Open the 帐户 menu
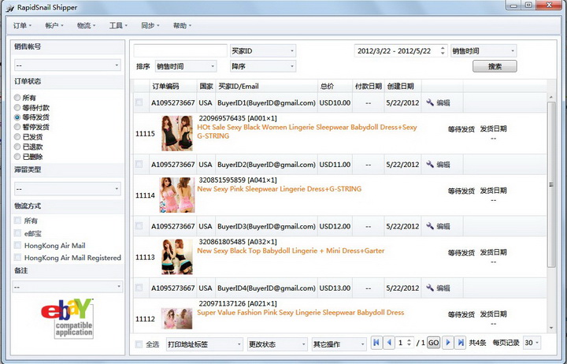The height and width of the screenshot is (364, 567). 54,25
